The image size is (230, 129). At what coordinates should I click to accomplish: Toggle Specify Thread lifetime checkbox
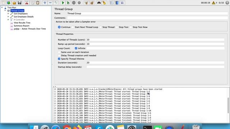(59, 59)
